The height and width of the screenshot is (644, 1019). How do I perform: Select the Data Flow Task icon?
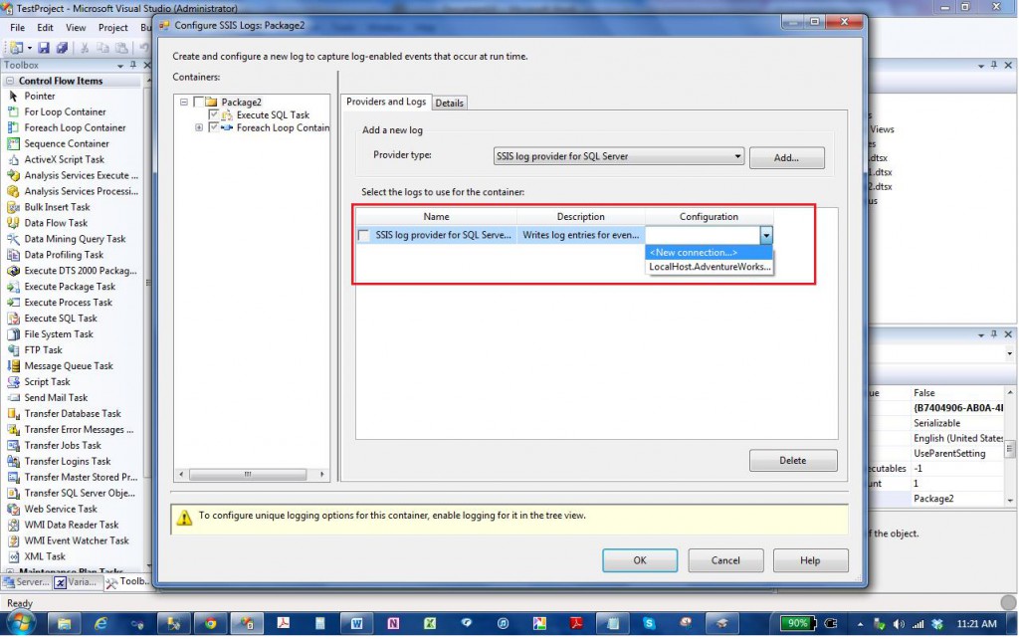[x=14, y=223]
